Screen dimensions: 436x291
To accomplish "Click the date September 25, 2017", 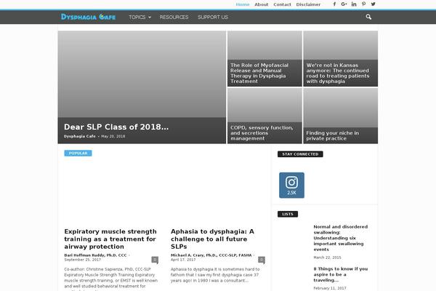I will [83, 260].
